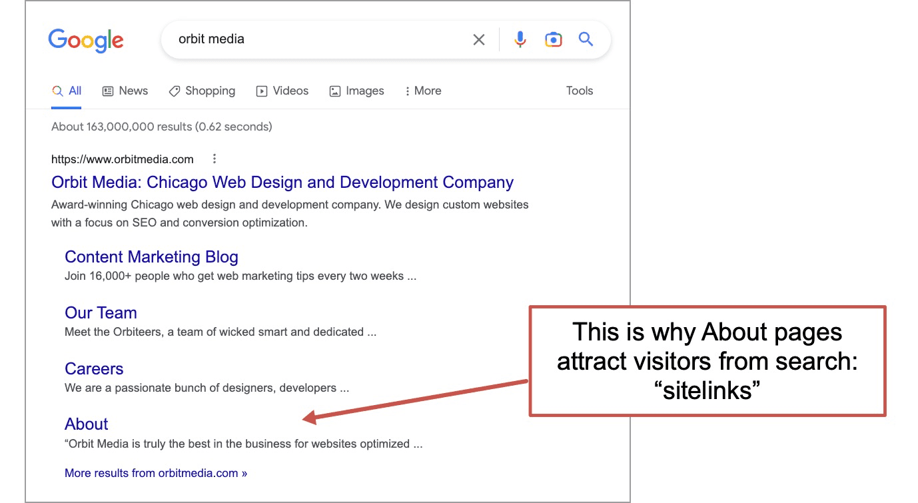918x503 pixels.
Task: Open the Our Team sitelink
Action: [x=101, y=312]
